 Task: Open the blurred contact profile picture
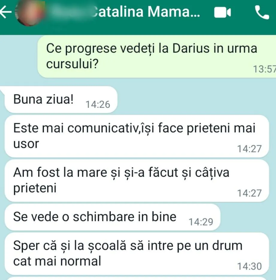30,13
